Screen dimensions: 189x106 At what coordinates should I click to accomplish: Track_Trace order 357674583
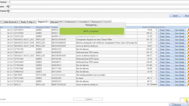[x=165, y=59]
